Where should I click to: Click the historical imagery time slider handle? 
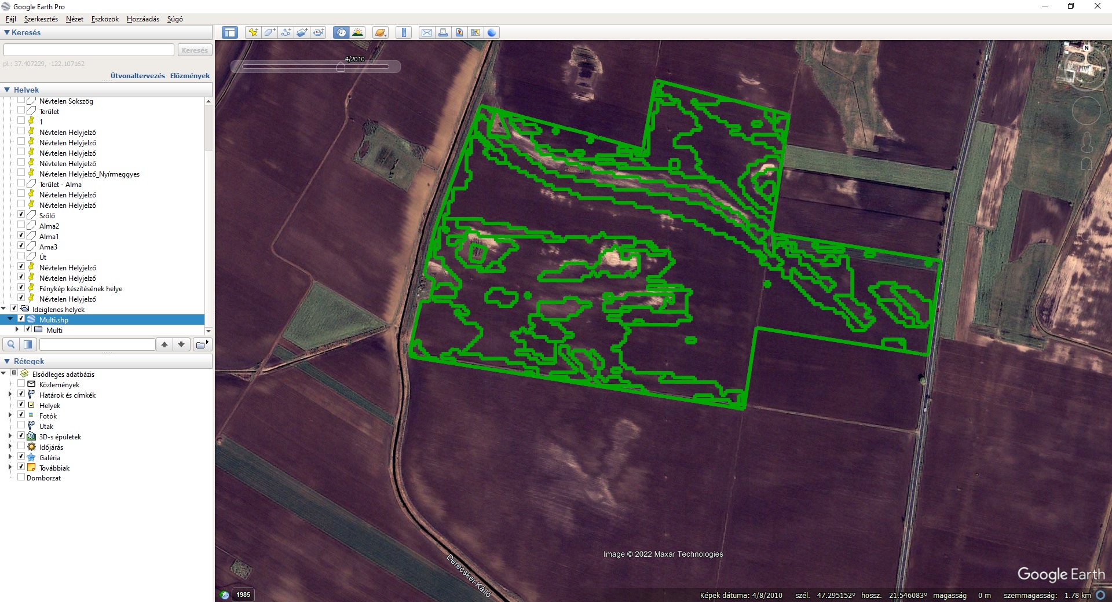341,67
